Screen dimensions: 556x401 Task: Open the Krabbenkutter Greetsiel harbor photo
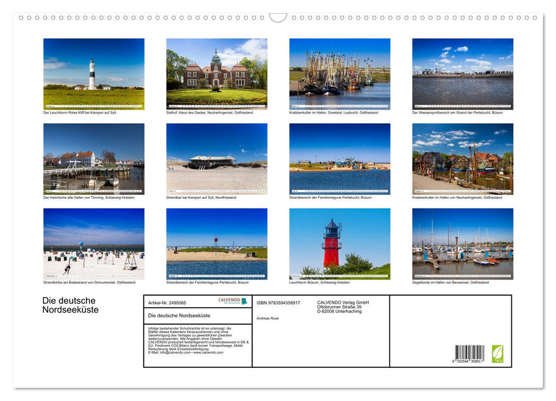click(340, 74)
